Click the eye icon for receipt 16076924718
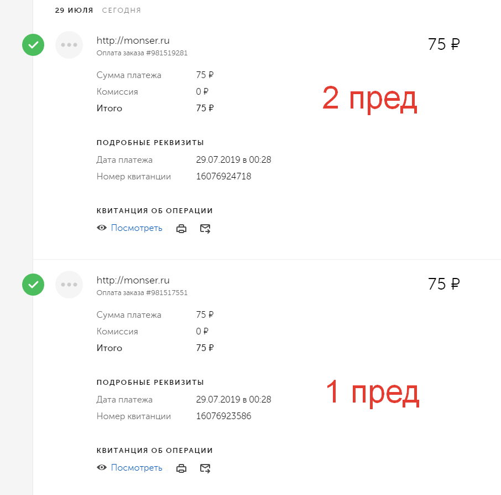Screen dimensions: 501x495 coord(102,228)
